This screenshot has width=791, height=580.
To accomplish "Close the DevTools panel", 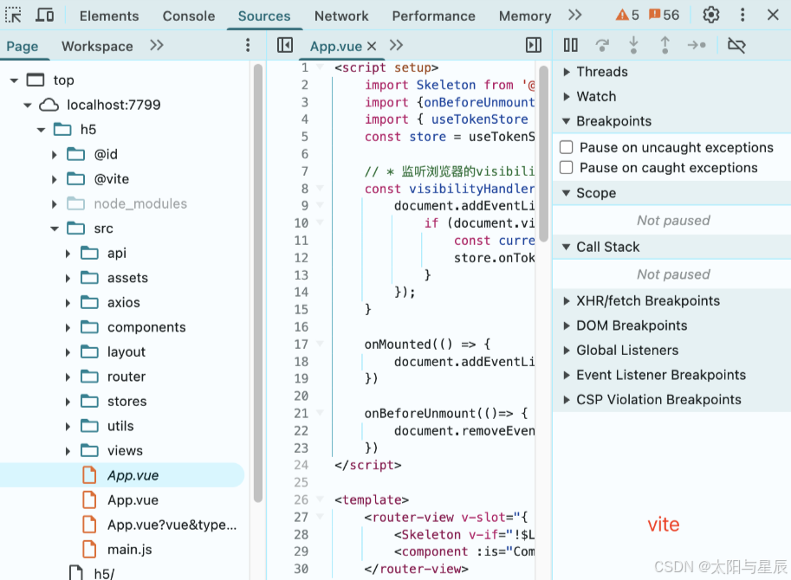I will pos(773,15).
